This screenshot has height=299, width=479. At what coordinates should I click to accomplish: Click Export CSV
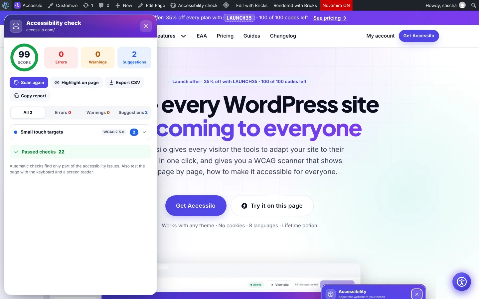coord(125,82)
